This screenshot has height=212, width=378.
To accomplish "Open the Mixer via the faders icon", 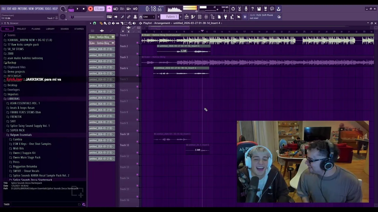I will 206,17.
